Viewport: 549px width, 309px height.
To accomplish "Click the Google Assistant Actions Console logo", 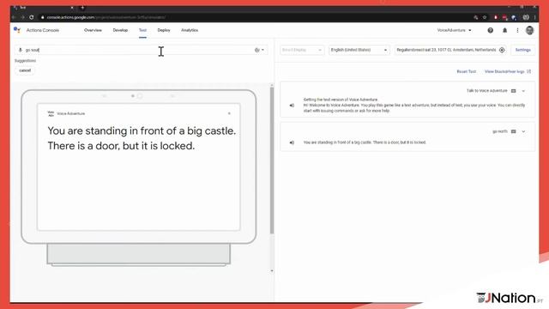I will [x=17, y=30].
